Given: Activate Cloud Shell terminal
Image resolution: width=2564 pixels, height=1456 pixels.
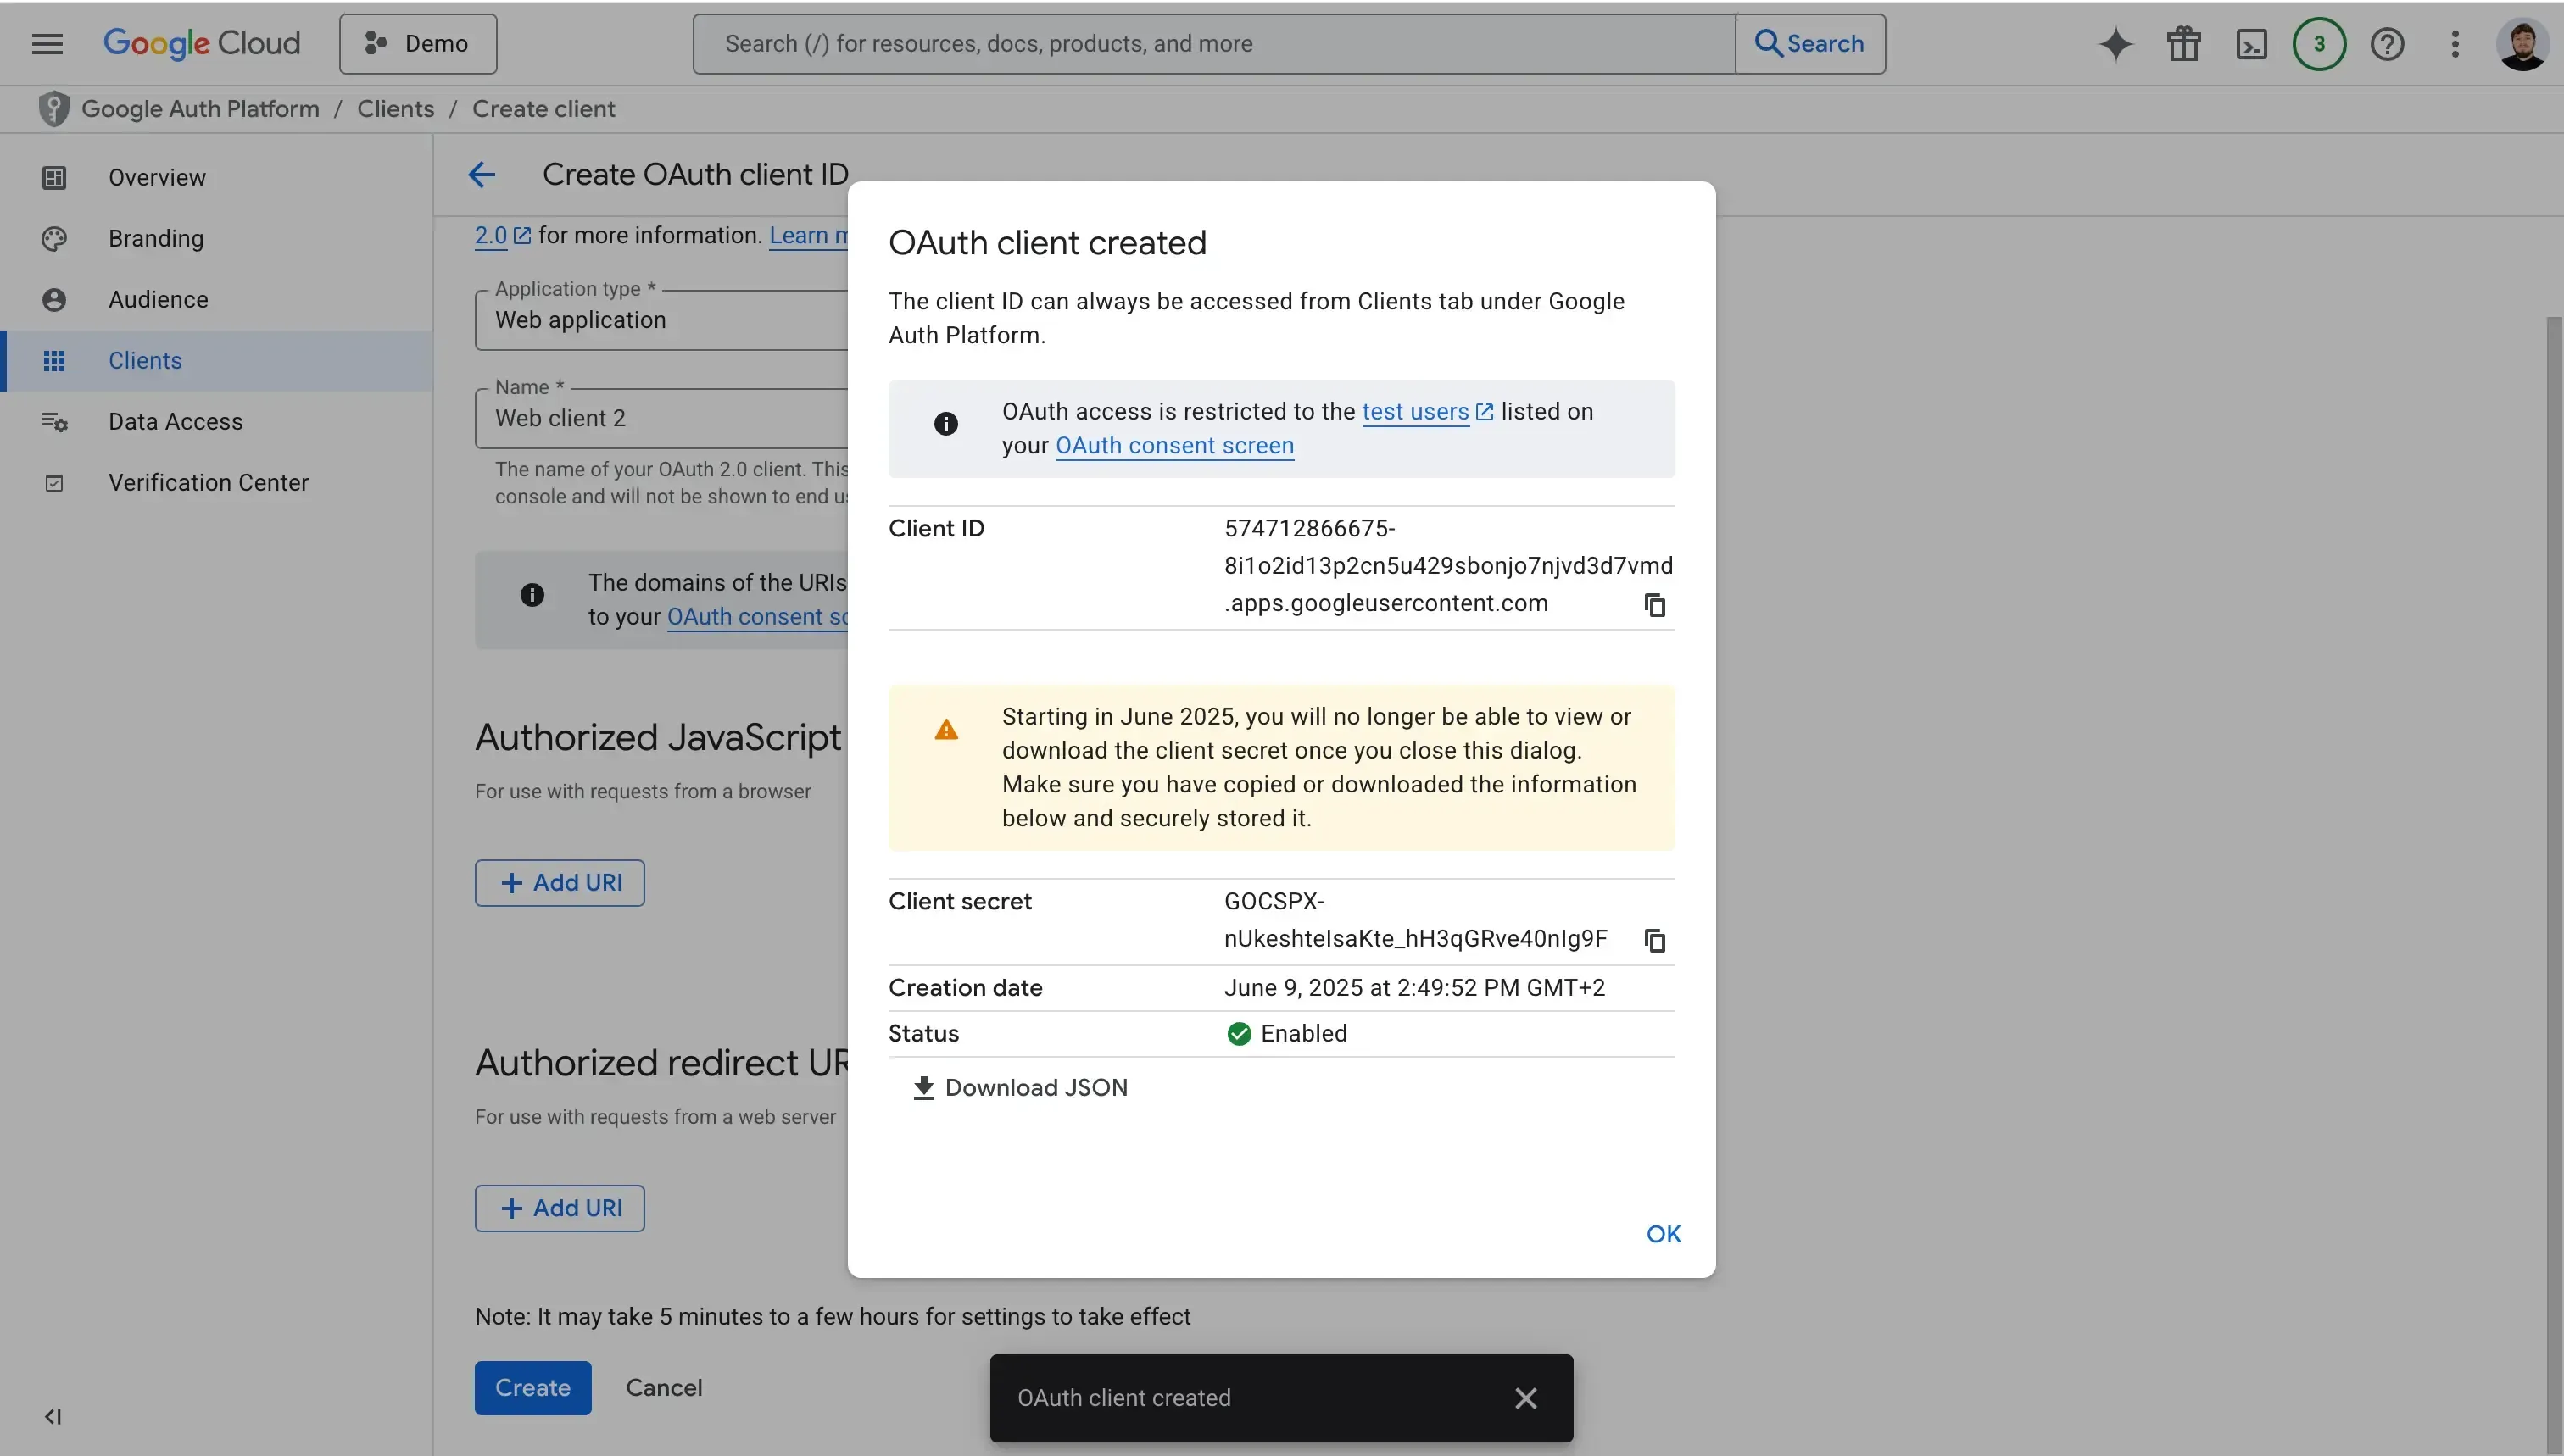Looking at the screenshot, I should point(2252,44).
